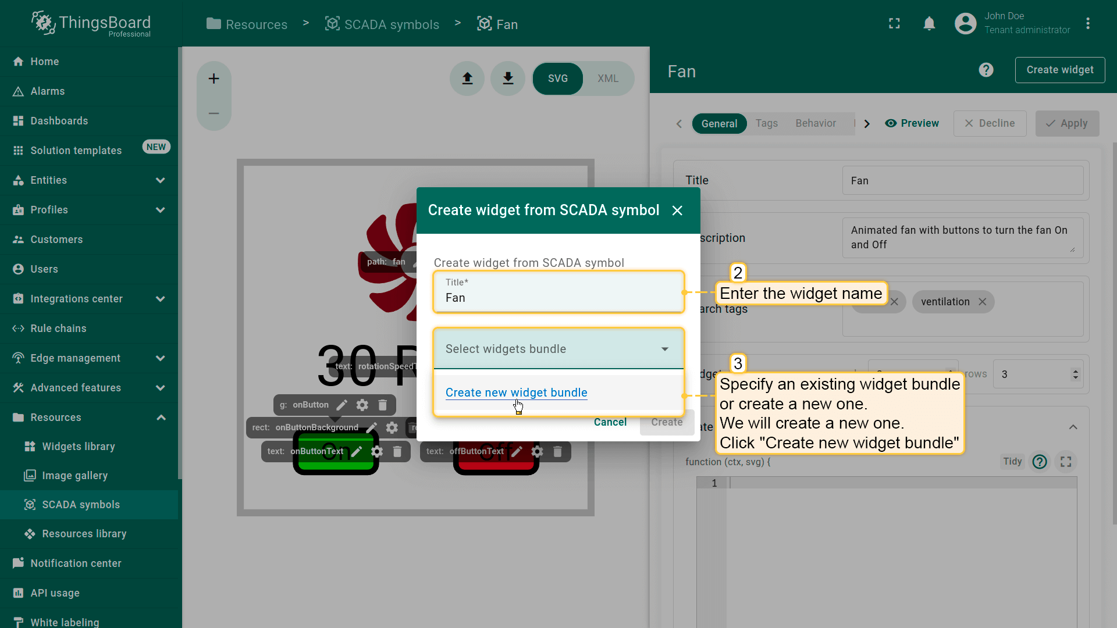Toggle fullscreen mode icon in header
The height and width of the screenshot is (628, 1117).
coord(894,24)
